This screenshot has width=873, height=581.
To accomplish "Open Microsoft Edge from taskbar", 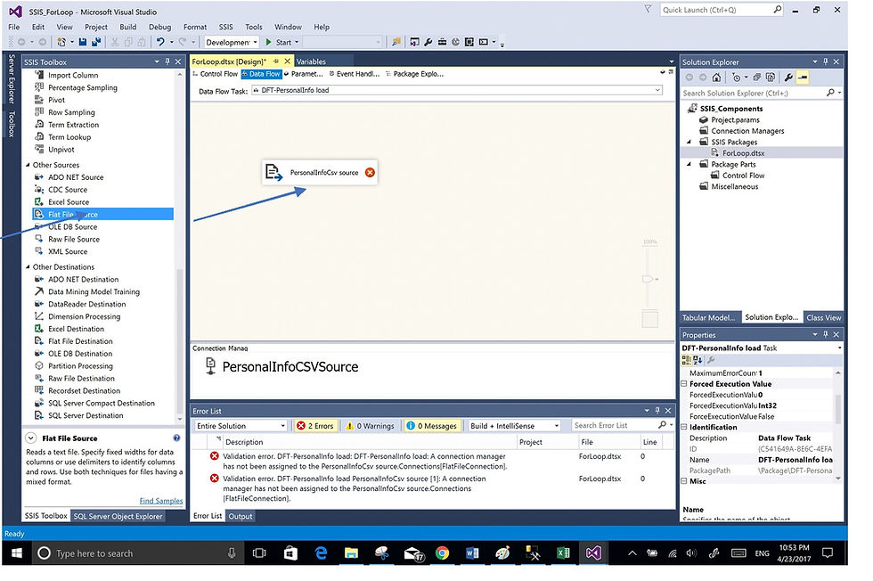I will [x=322, y=553].
